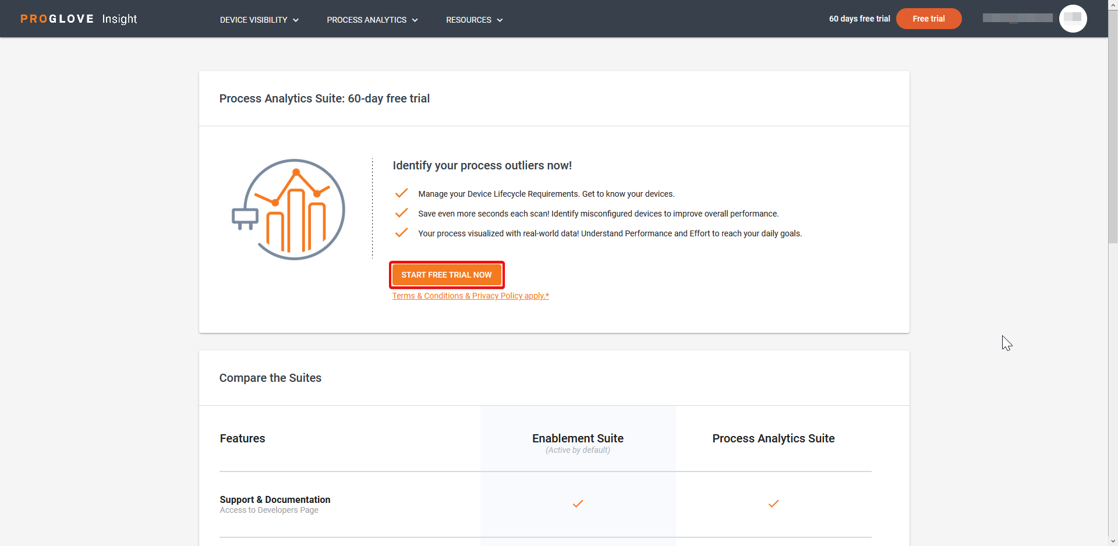The width and height of the screenshot is (1118, 546).
Task: Click the 'Compare the Suites' heading
Action: [270, 378]
